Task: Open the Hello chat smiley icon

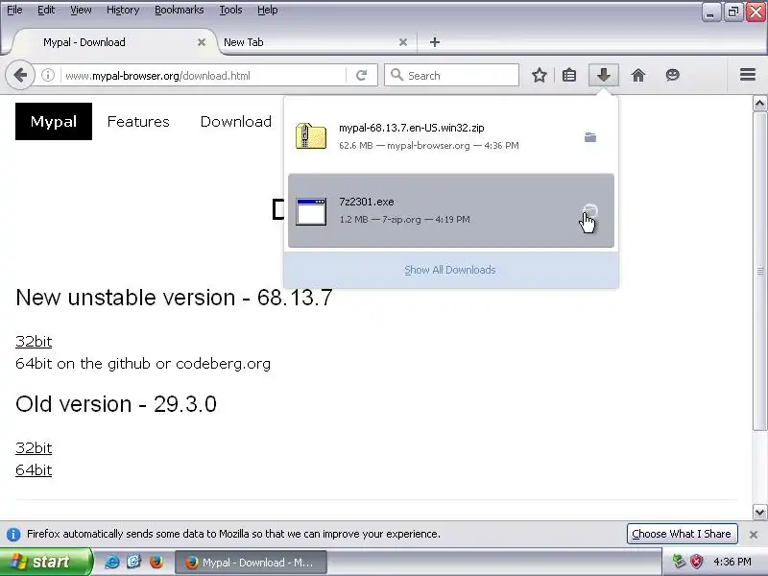Action: point(673,76)
